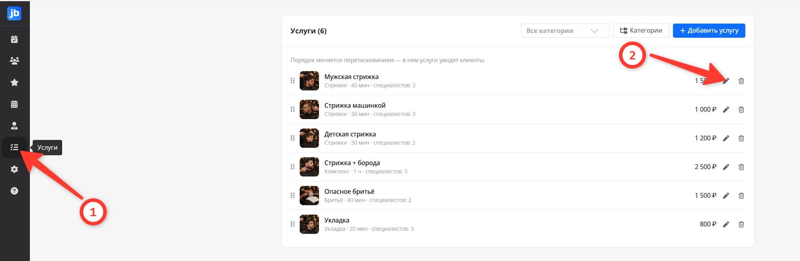Viewport: 800px width, 261px height.
Task: Edit the Опасное бритьё service
Action: point(726,196)
